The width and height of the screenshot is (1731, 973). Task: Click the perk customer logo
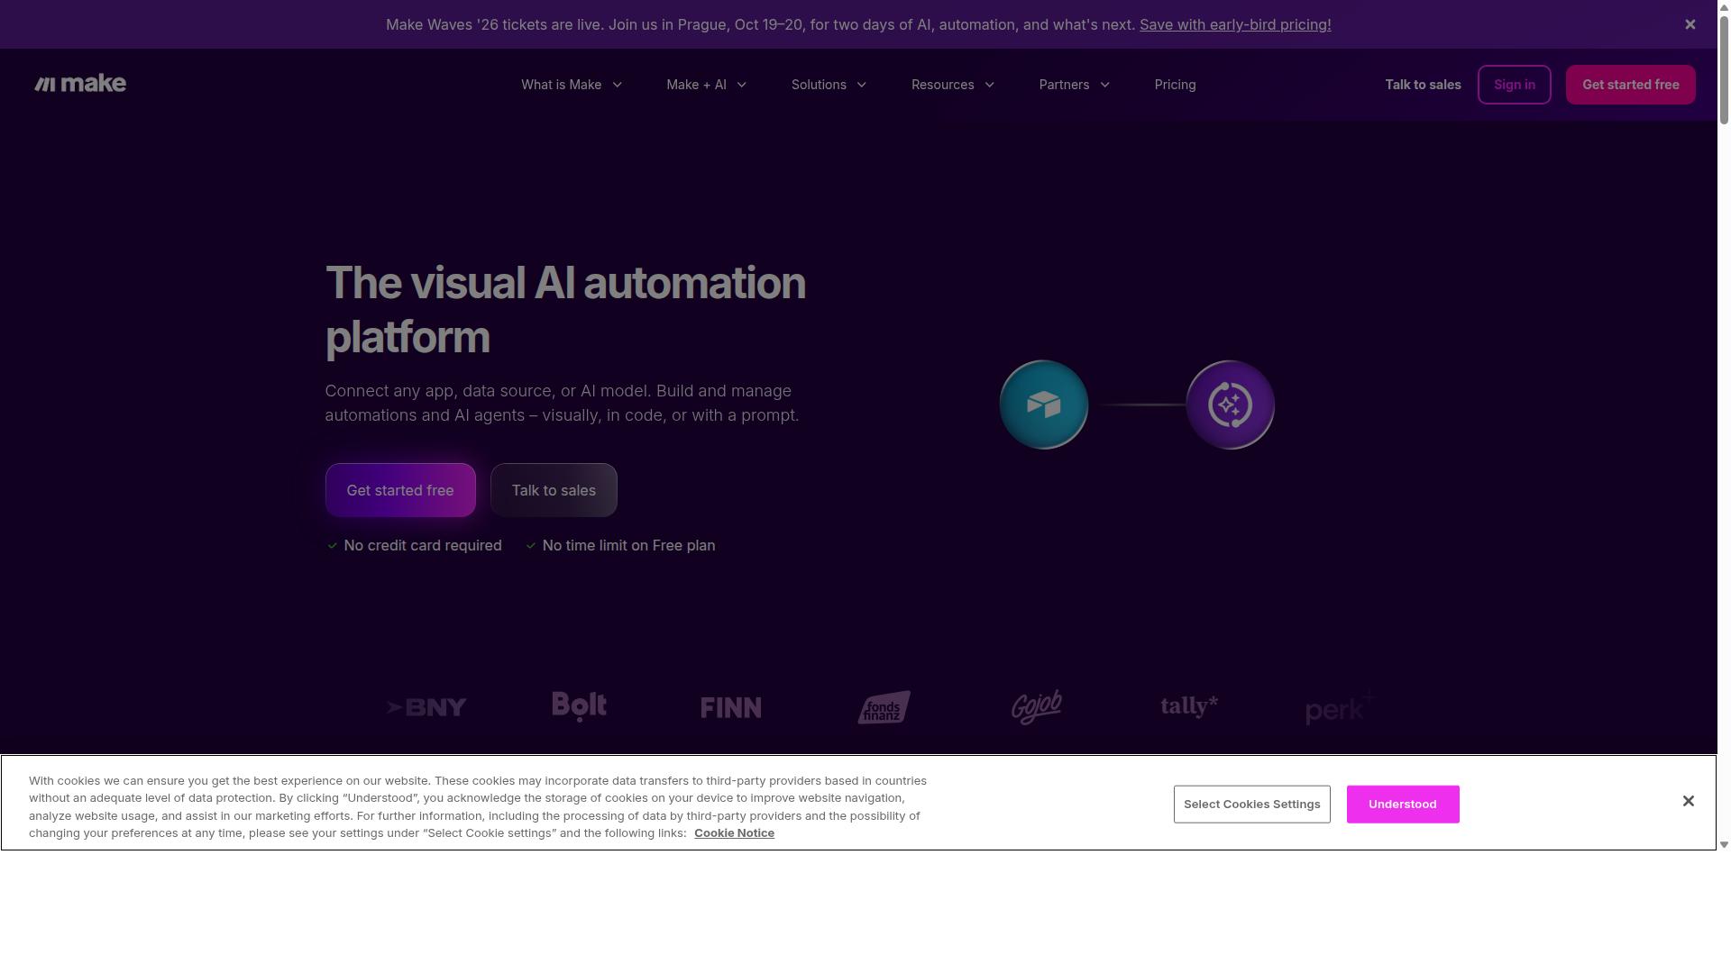[x=1341, y=707]
